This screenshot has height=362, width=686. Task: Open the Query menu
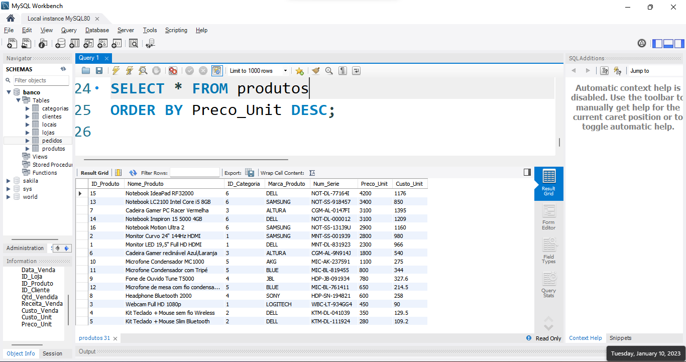click(x=69, y=30)
